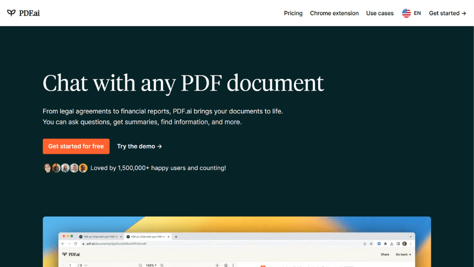Viewport: 474px width, 267px height.
Task: Expand page number chevron in demo viewer
Action: [x=86, y=265]
